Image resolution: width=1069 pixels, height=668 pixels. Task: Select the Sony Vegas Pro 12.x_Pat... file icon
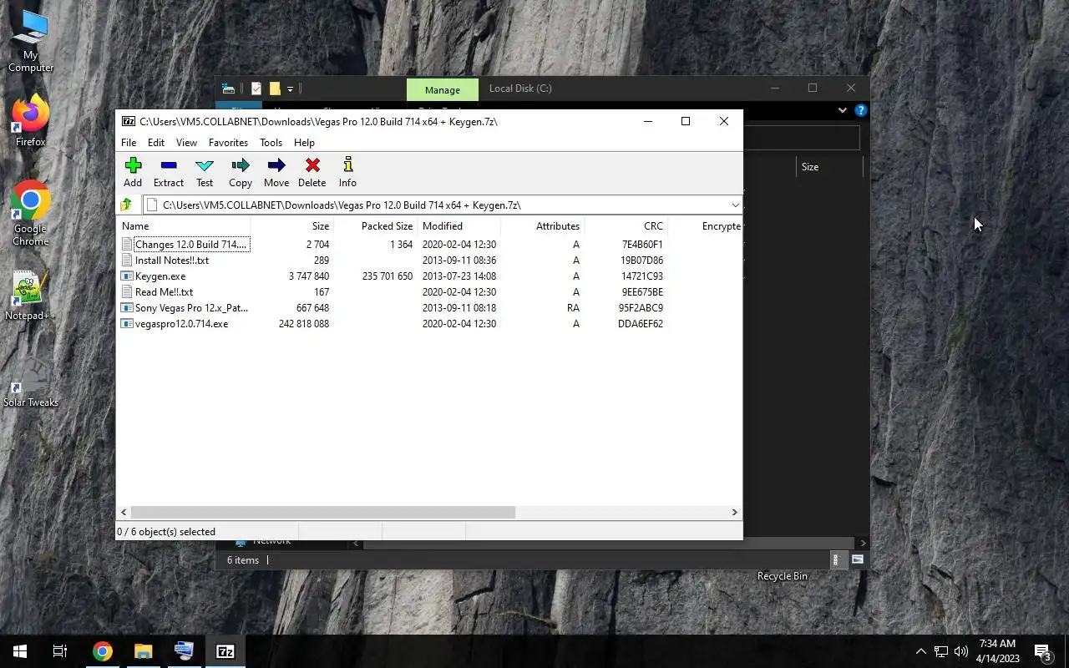(127, 308)
